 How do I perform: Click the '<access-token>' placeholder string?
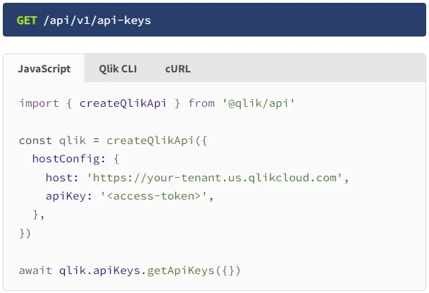coord(157,196)
